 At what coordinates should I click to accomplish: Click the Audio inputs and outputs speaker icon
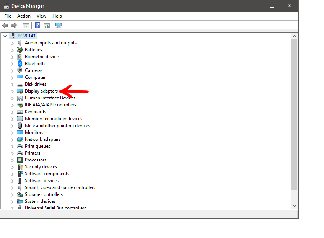pos(20,43)
